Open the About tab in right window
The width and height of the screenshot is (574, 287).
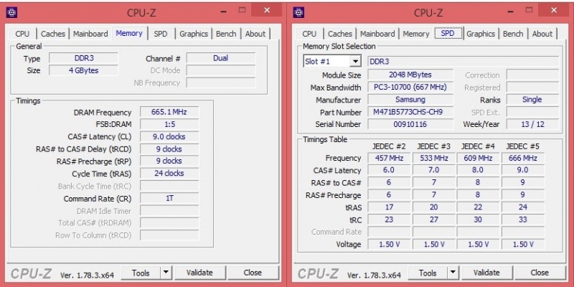point(542,34)
